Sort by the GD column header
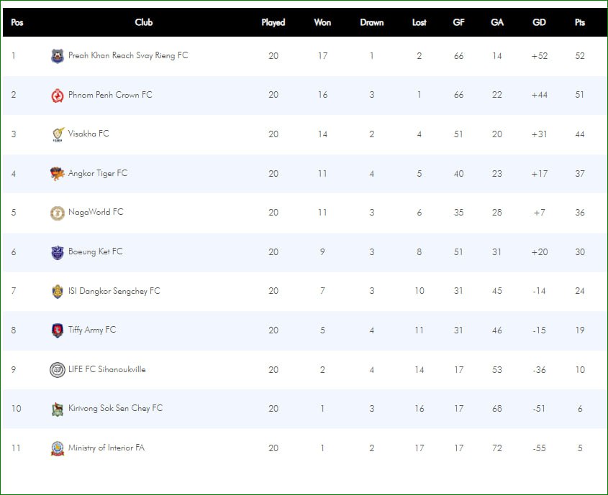The height and width of the screenshot is (495, 608). [x=539, y=22]
